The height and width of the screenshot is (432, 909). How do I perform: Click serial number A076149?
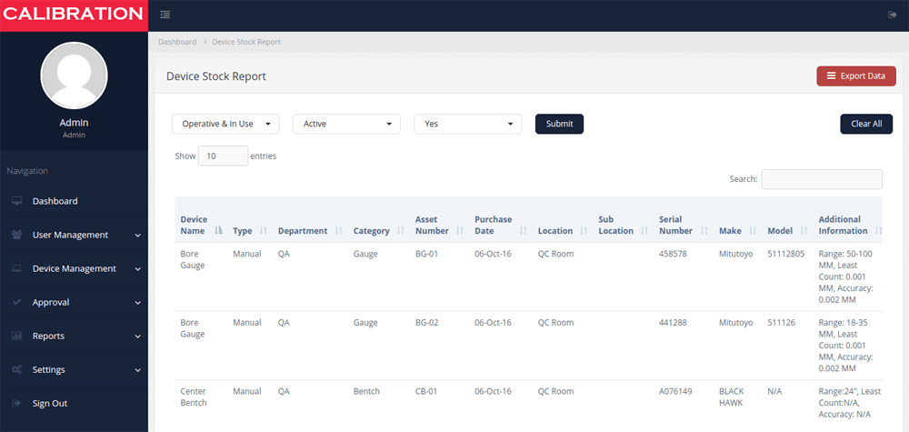(x=675, y=391)
